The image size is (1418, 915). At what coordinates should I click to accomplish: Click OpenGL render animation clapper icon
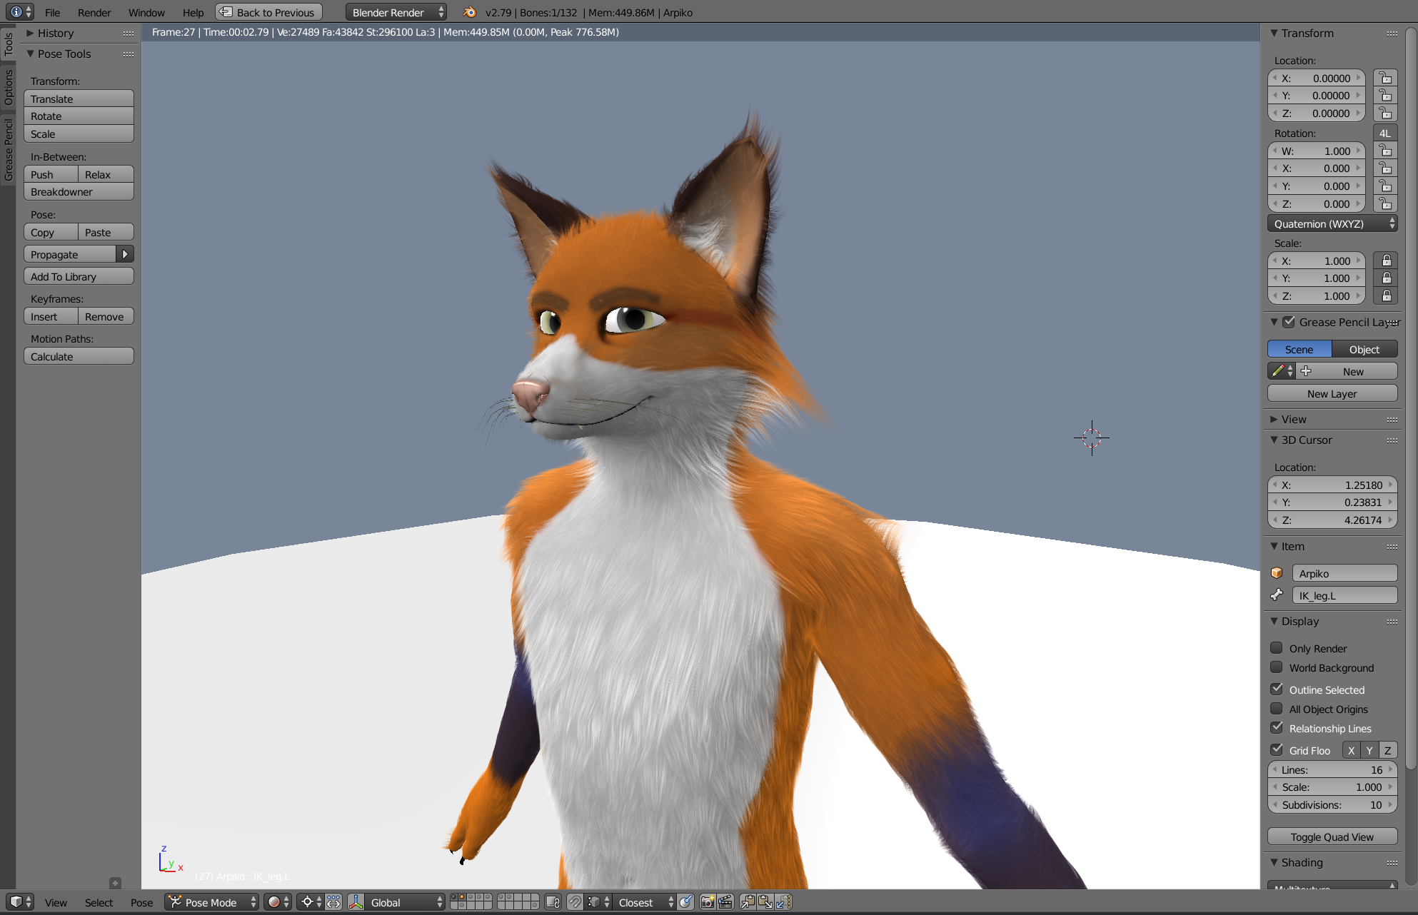click(725, 902)
